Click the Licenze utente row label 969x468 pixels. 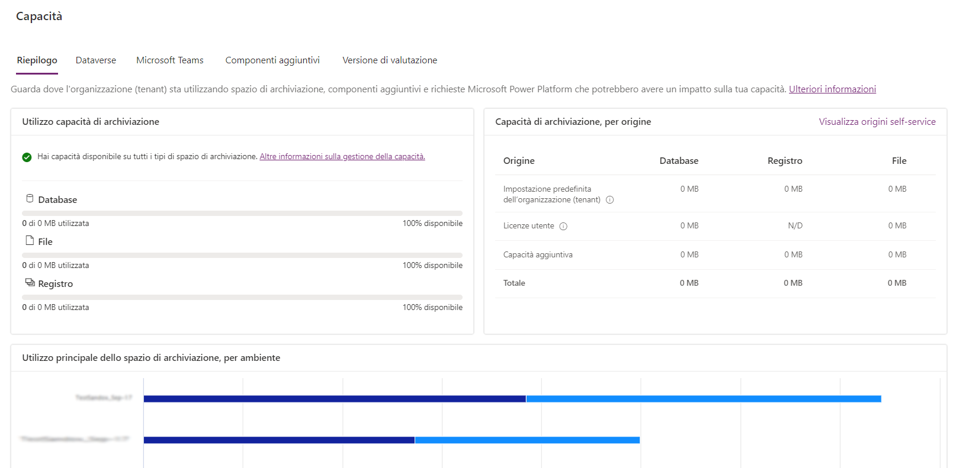point(529,226)
